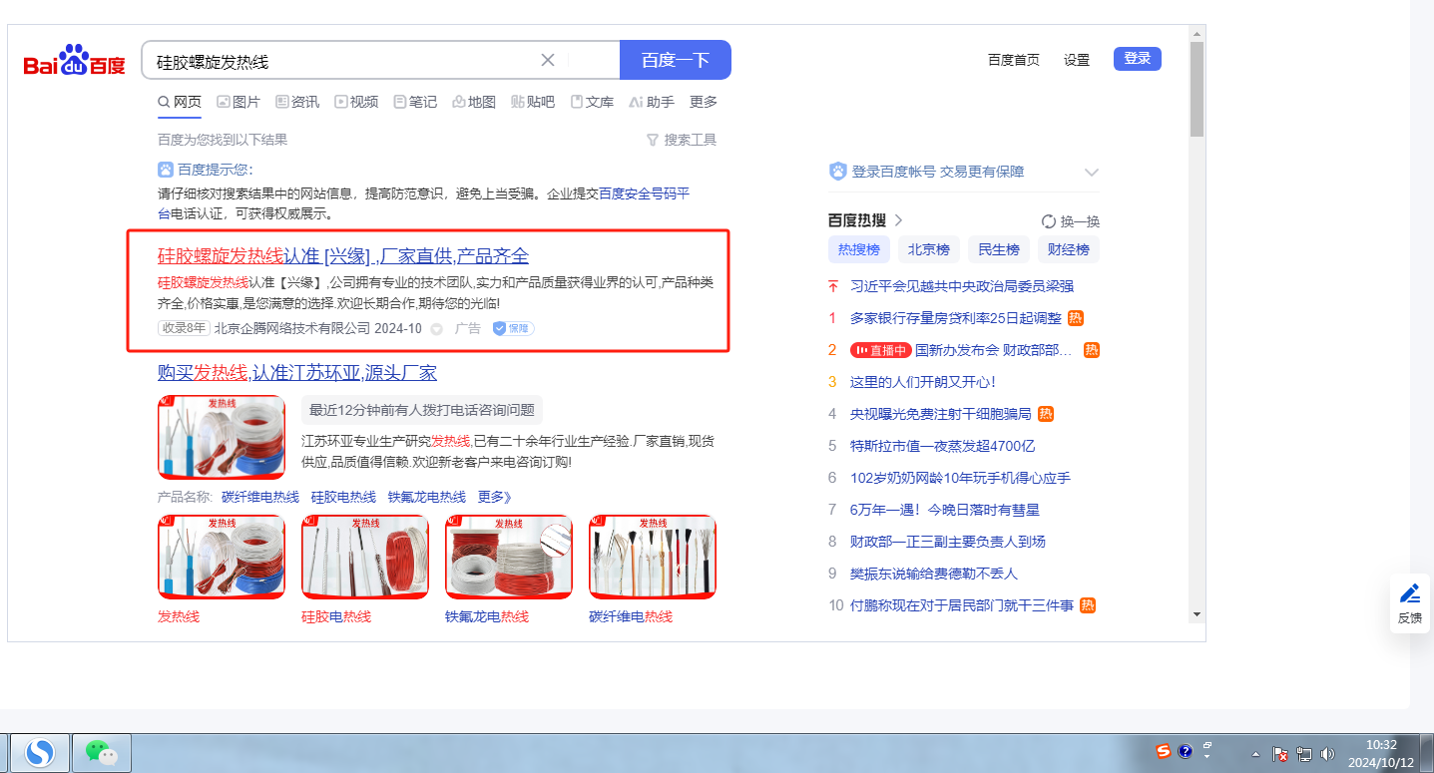Click the 保障 shield badge on the 兴缘 ad

pos(513,328)
